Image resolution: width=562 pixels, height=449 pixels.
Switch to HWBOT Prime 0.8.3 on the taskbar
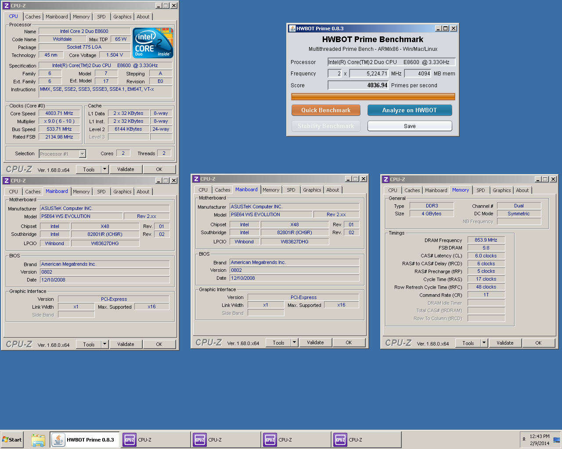coord(85,440)
